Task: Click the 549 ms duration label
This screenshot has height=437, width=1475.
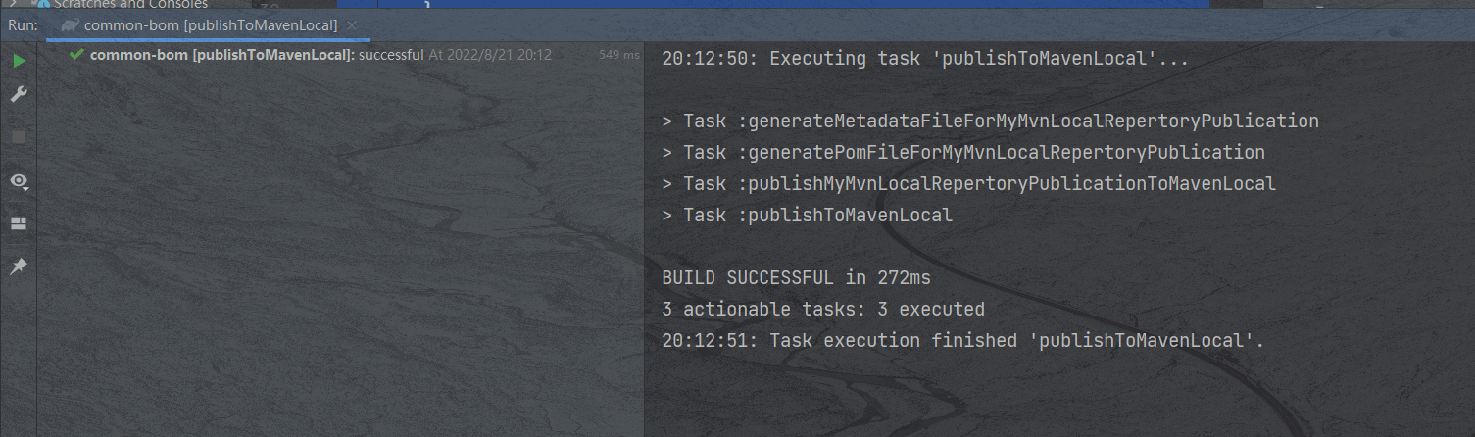Action: (x=619, y=55)
